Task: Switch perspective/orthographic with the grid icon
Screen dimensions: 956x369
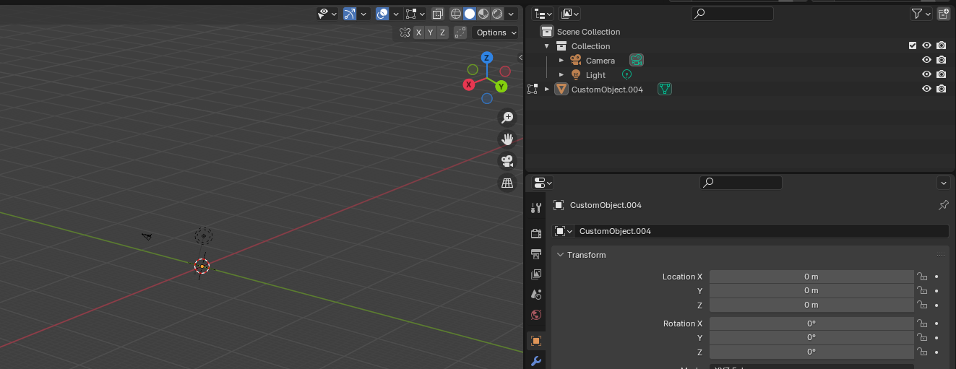Action: [x=507, y=183]
